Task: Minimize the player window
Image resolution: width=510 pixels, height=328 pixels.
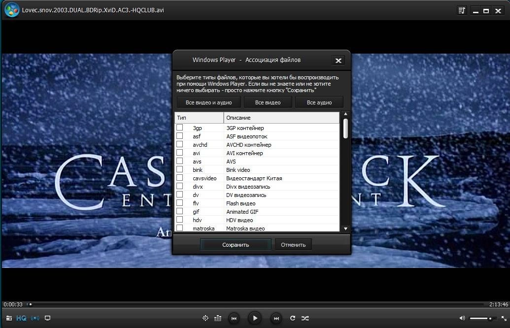Action: coord(476,11)
